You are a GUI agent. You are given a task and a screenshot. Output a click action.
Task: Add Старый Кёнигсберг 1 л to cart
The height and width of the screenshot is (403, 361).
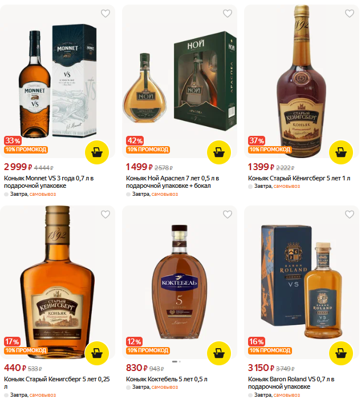[x=340, y=152]
